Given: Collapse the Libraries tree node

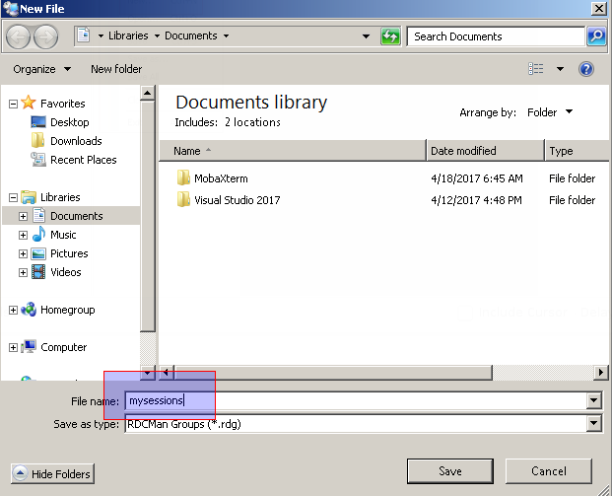Looking at the screenshot, I should pyautogui.click(x=13, y=197).
